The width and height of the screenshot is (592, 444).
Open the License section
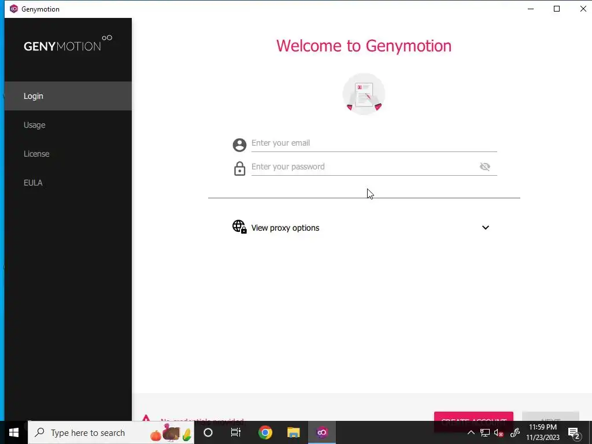pos(68,154)
